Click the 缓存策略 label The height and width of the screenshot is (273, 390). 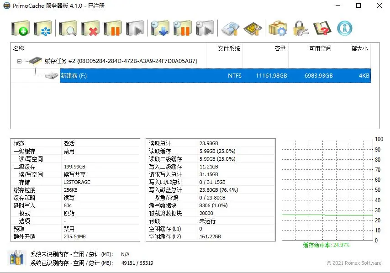pos(24,198)
